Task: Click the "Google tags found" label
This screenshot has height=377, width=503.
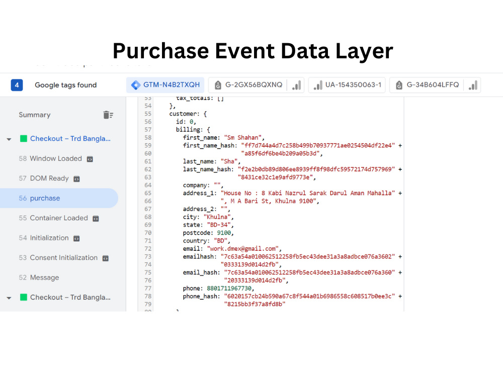Action: click(66, 85)
